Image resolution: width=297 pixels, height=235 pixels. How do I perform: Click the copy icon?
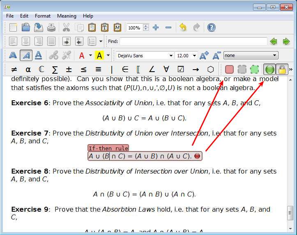[x=79, y=27]
